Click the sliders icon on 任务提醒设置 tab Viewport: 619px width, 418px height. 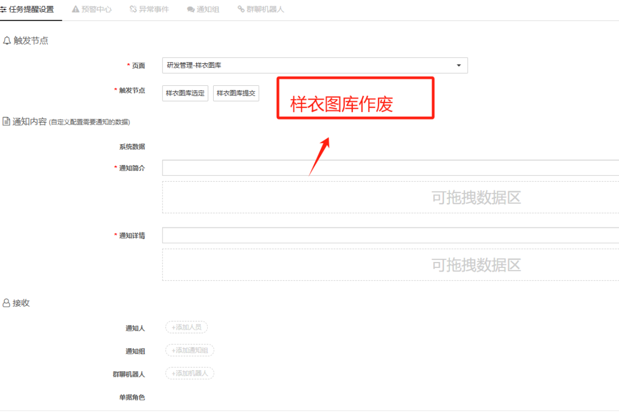pyautogui.click(x=3, y=9)
